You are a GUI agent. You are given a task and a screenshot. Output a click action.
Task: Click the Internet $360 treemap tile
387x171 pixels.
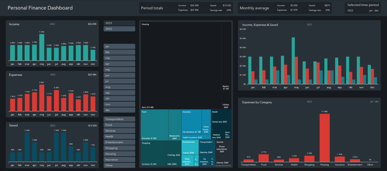point(223,160)
